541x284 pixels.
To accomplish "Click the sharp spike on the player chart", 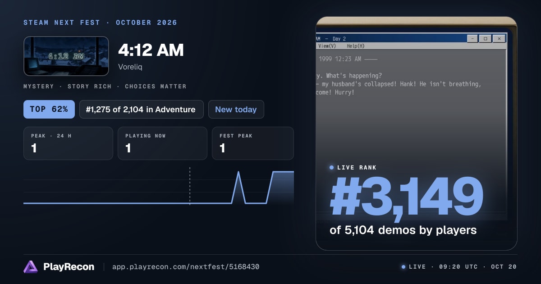I will 238,187.
